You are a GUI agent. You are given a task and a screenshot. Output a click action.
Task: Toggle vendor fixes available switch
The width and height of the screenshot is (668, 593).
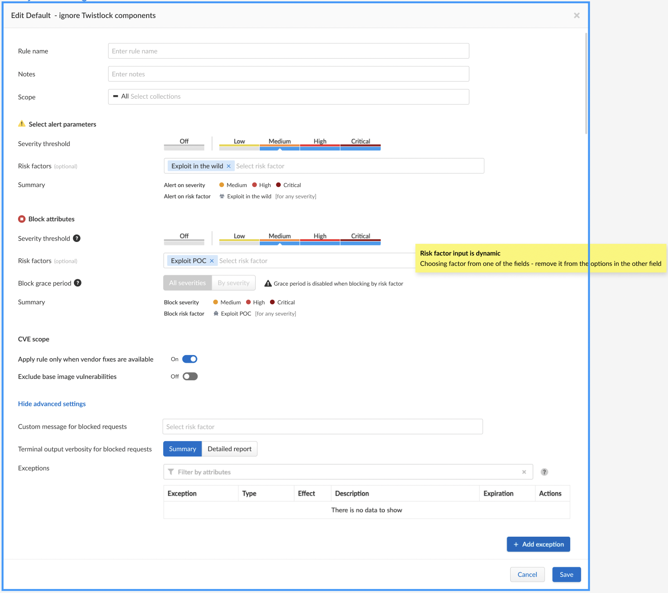190,359
